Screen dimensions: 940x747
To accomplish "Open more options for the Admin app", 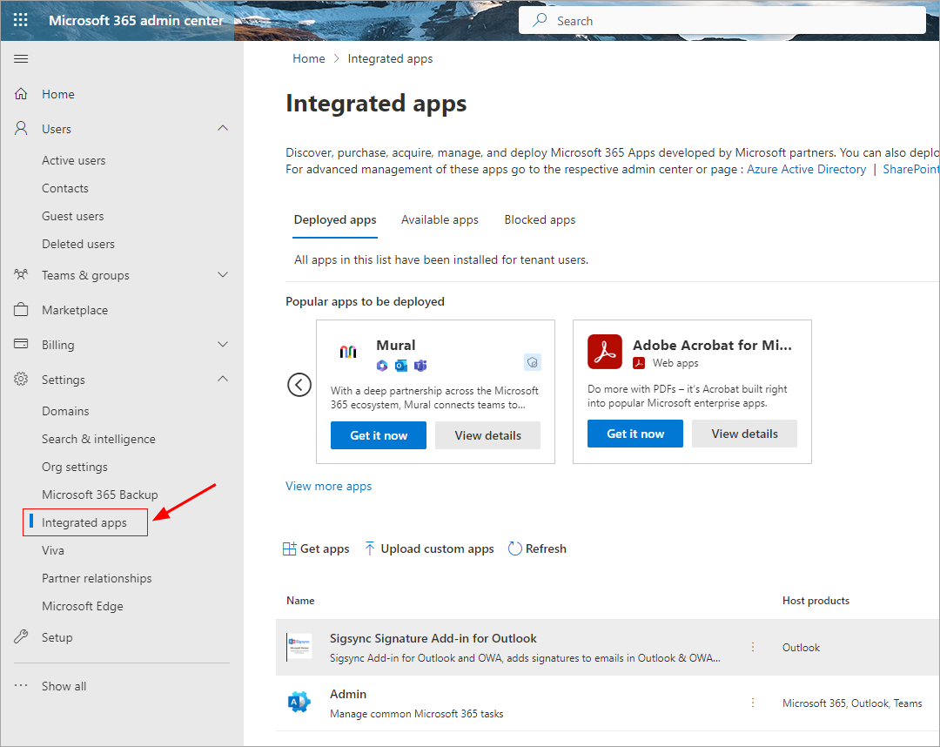I will [x=753, y=703].
